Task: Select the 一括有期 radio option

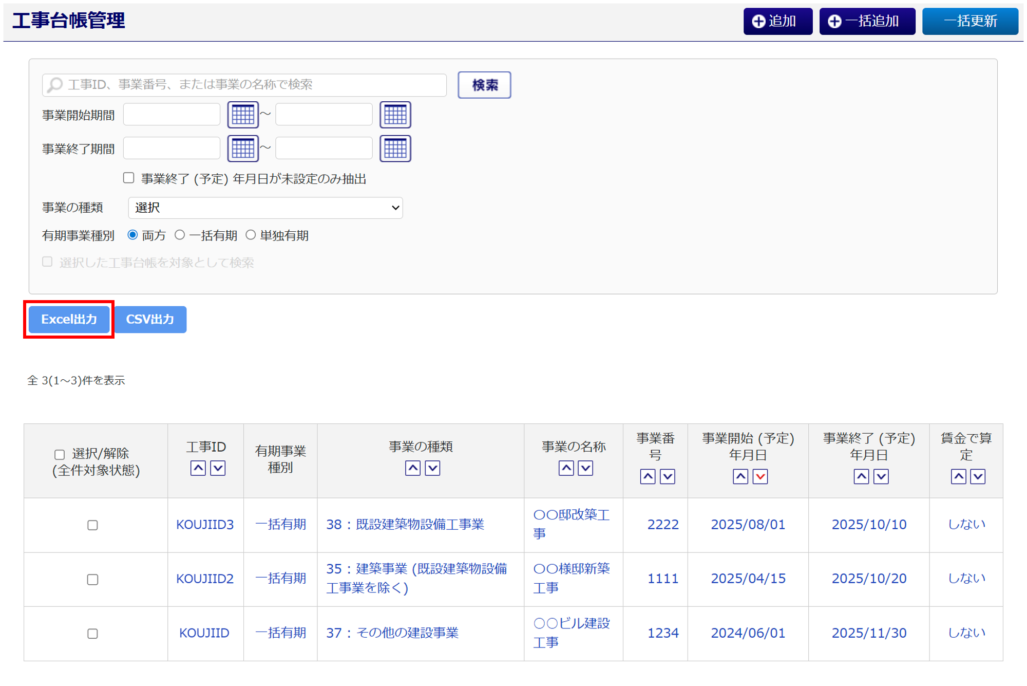Action: click(180, 235)
